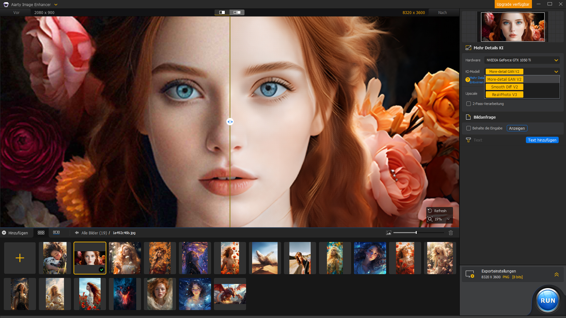Viewport: 566px width, 318px height.
Task: Click the filmstrip view icon
Action: [56, 232]
